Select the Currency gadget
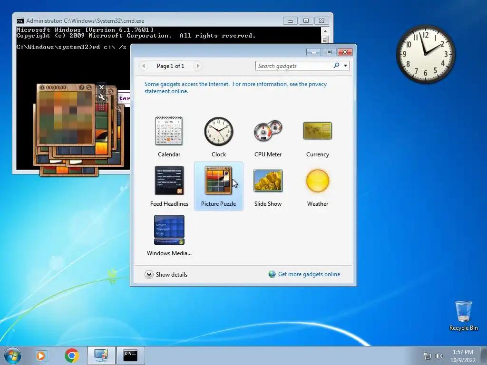 317,136
